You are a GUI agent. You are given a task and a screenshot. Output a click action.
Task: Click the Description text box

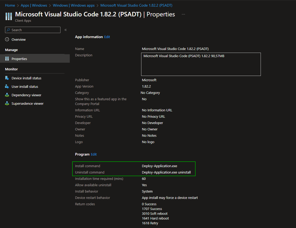coord(201,64)
